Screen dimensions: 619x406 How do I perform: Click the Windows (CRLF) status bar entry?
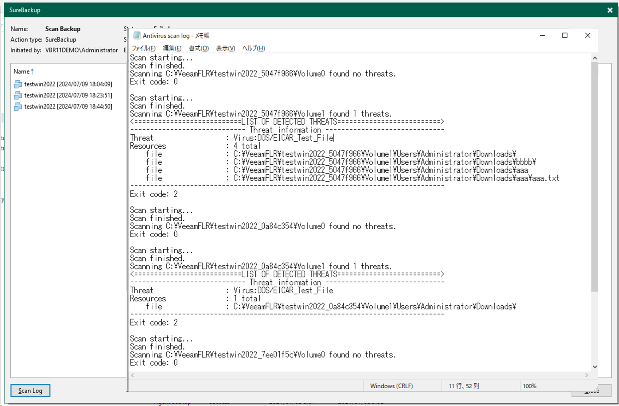point(391,386)
